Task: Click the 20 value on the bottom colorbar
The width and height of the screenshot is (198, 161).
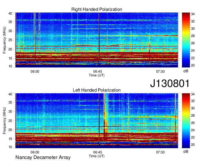Action: (193, 145)
